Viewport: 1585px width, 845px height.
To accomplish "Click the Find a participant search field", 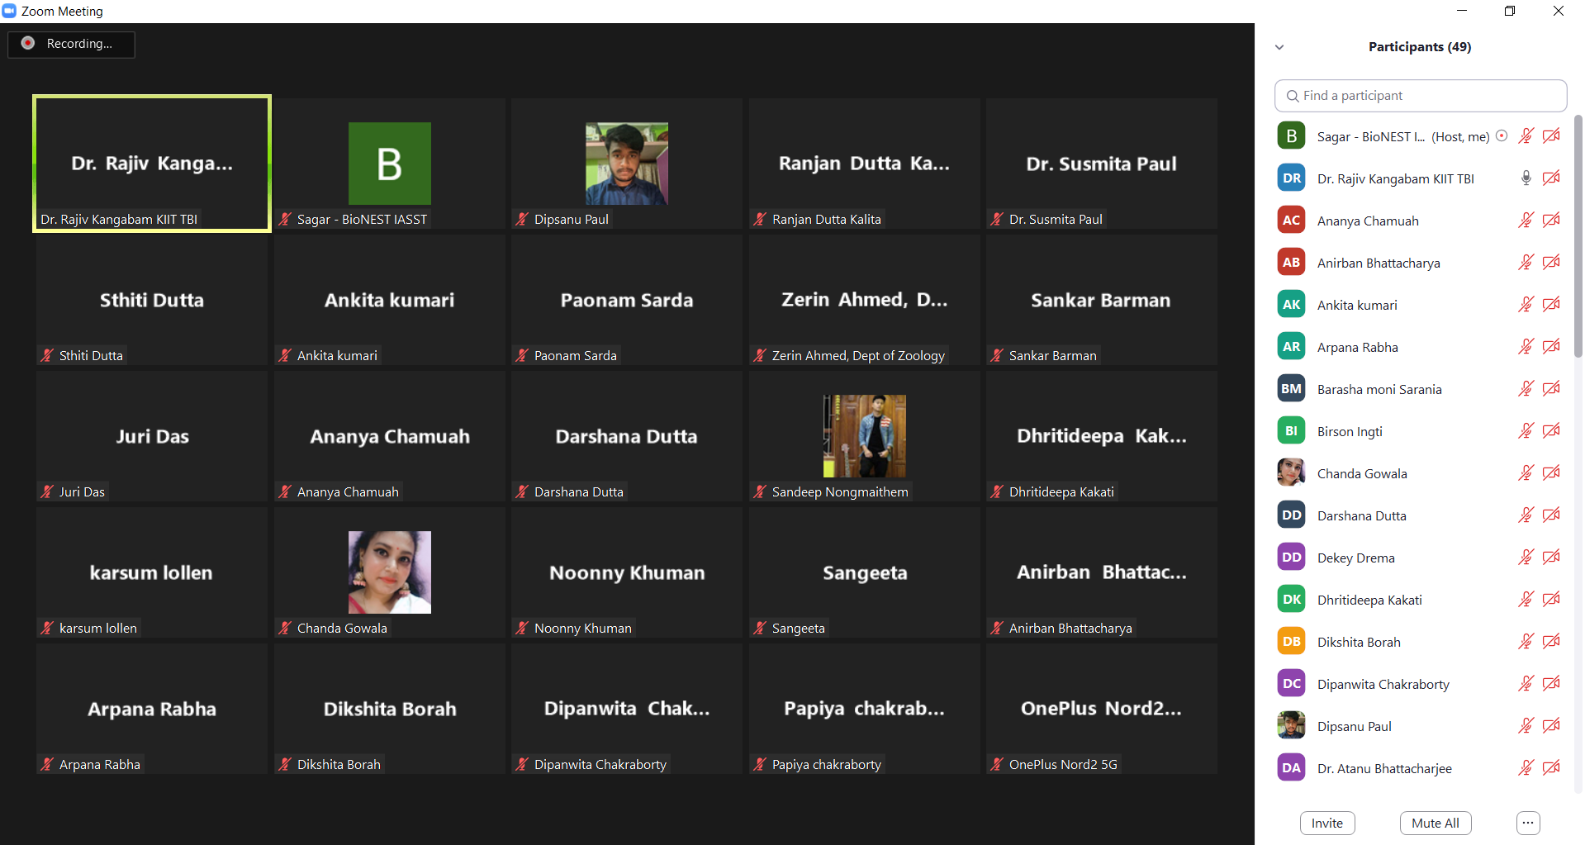I will 1421,96.
